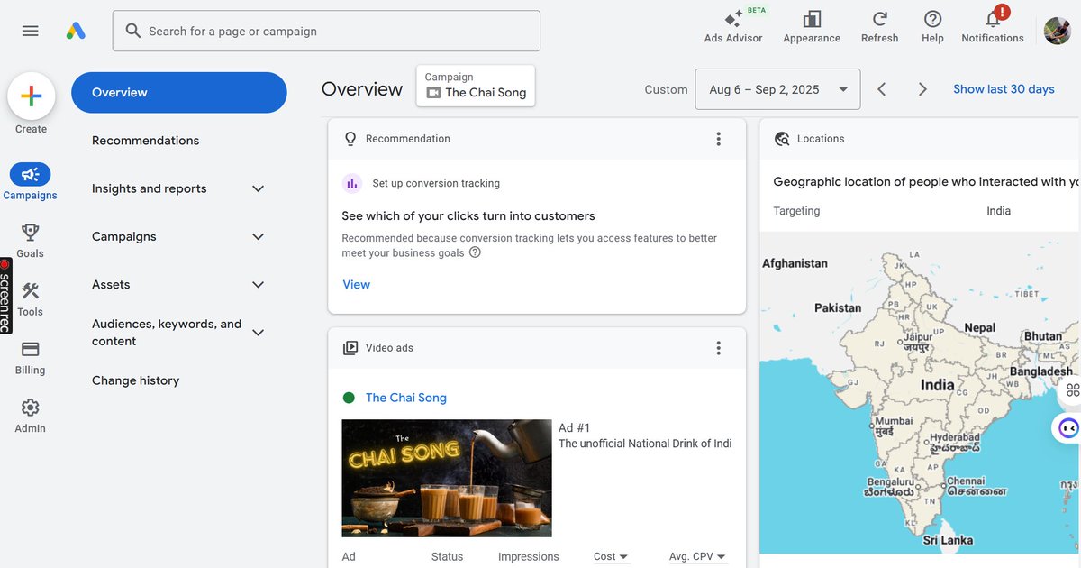
Task: Select the Overview tab
Action: (x=178, y=92)
